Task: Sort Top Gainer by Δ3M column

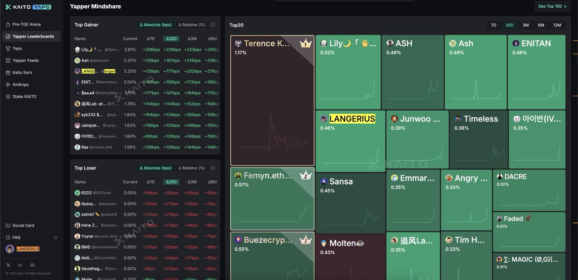Action: tap(192, 38)
